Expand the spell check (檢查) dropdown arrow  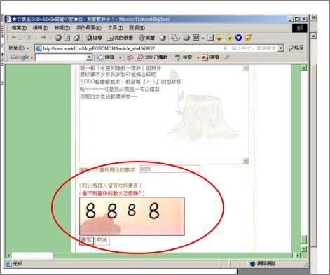pos(198,57)
